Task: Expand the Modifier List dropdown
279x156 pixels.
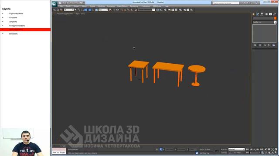Action: pyautogui.click(x=275, y=22)
